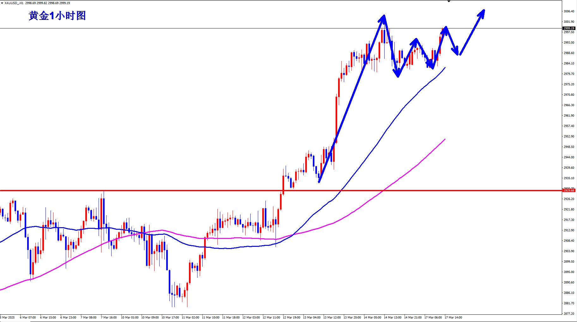Select the blue Chinese title text label
This screenshot has width=577, height=322.
pos(57,15)
